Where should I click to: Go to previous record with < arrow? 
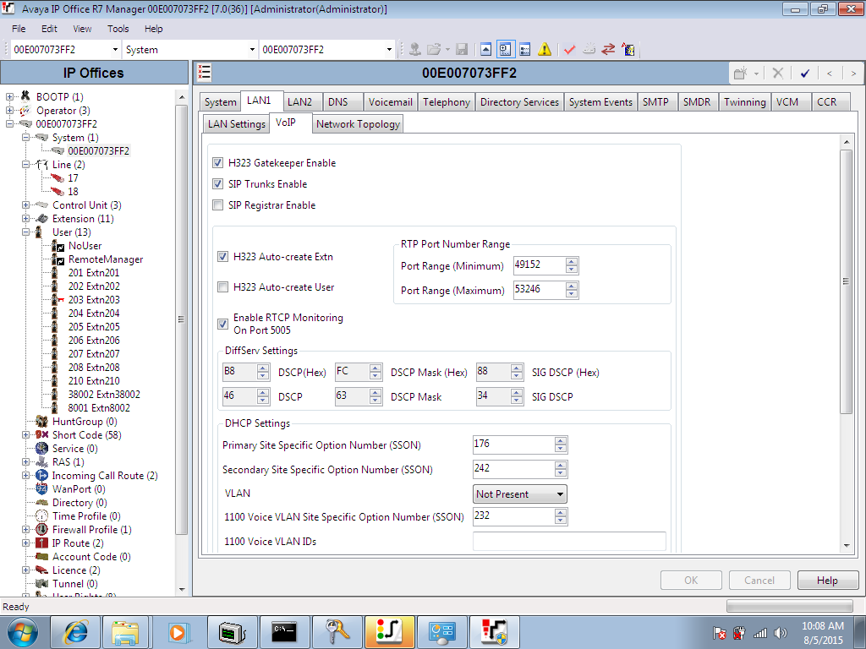click(x=830, y=73)
